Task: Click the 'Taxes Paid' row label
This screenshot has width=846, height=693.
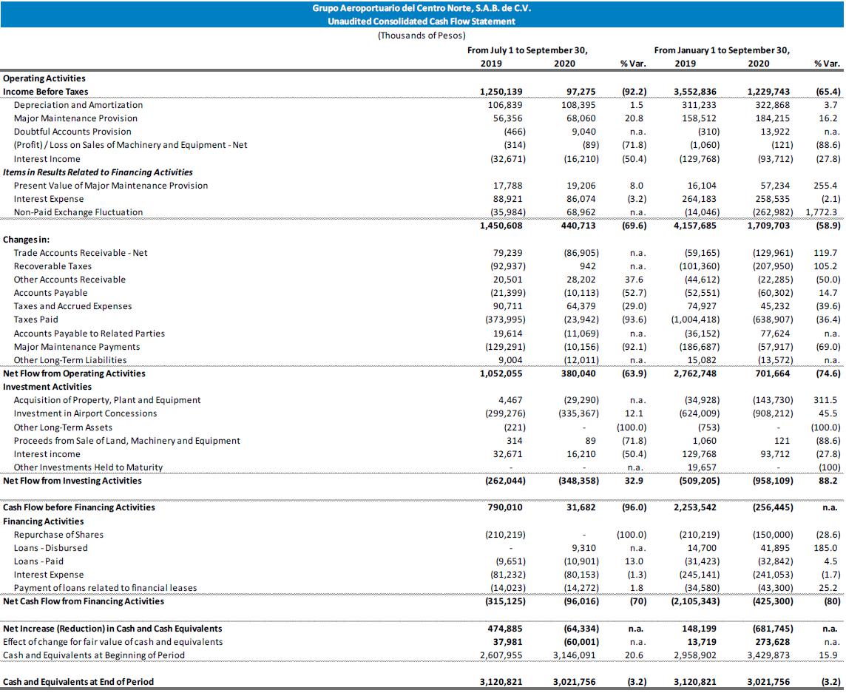Action: 36,320
